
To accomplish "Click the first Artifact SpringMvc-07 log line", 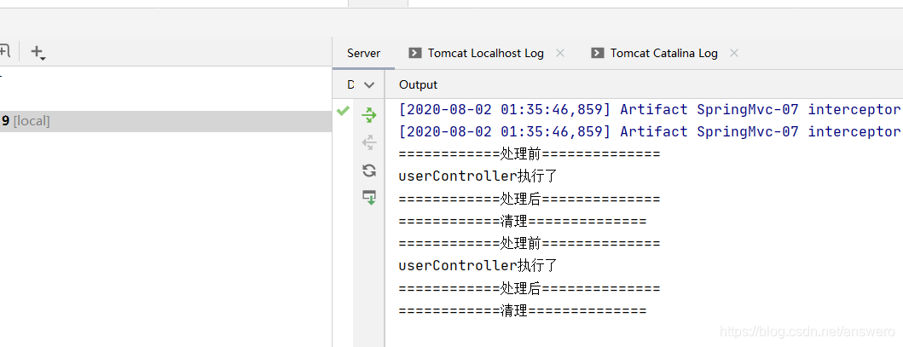I will (x=651, y=109).
